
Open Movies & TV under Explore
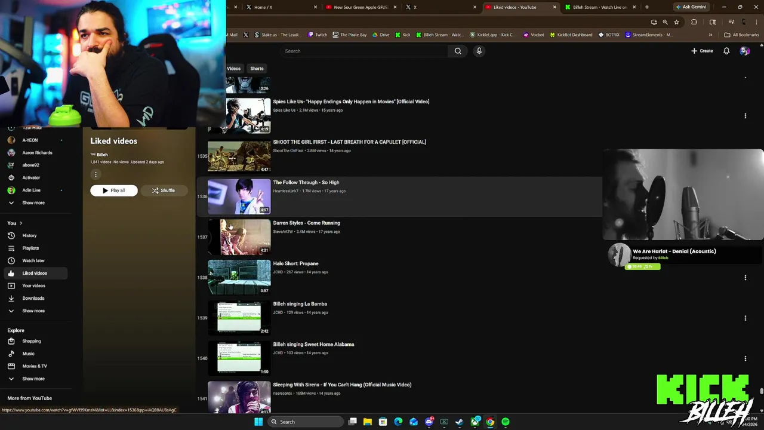(33, 366)
